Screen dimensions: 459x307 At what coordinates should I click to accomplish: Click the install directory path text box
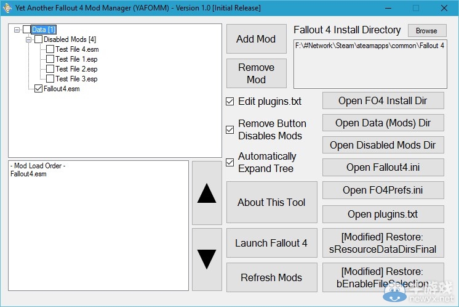pyautogui.click(x=370, y=64)
